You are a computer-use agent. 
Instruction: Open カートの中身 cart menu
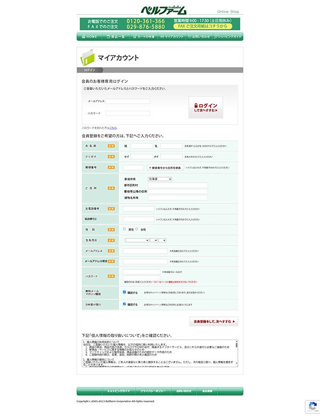click(x=144, y=37)
